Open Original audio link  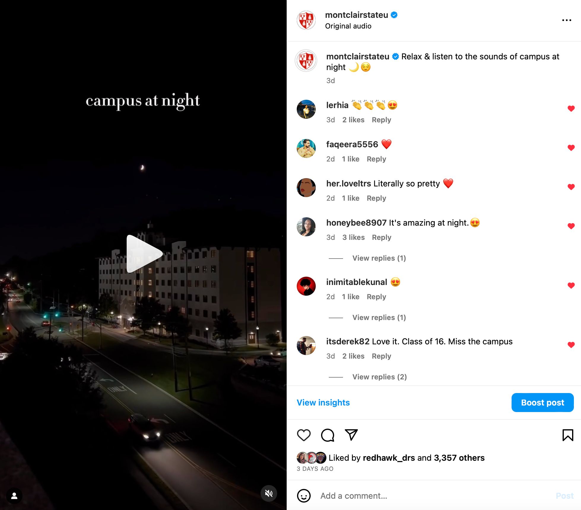click(348, 26)
